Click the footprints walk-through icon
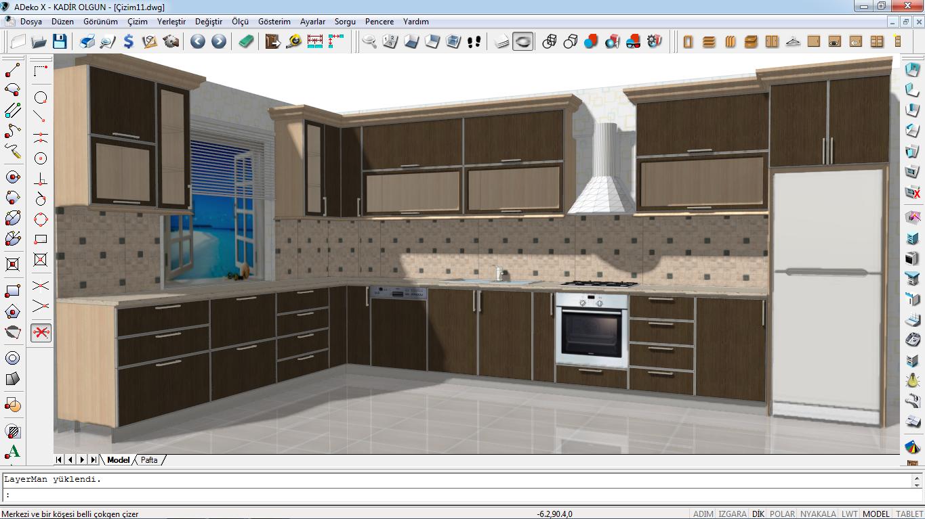Image resolution: width=925 pixels, height=519 pixels. pyautogui.click(x=474, y=42)
